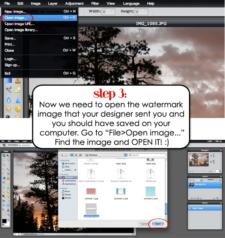Switch file dialog to column view
Screen dimensions: 225x238
pos(80,155)
